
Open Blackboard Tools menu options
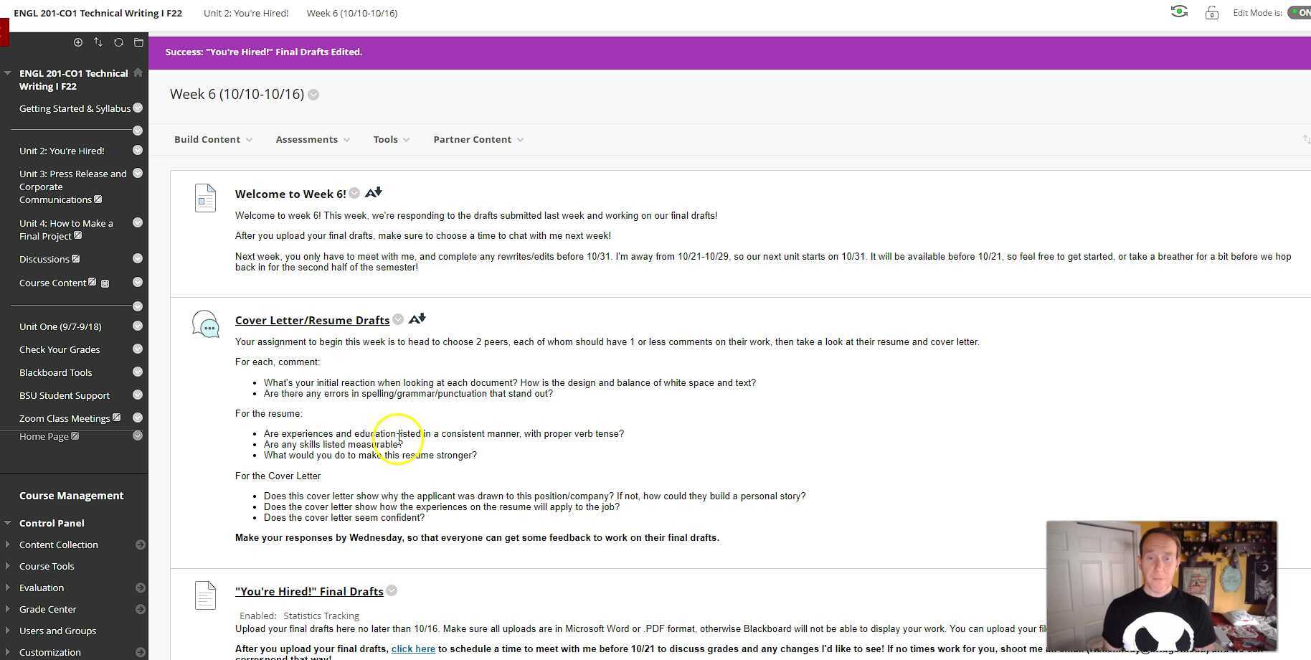[x=138, y=372]
